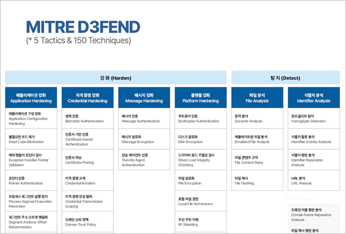Select Domain Name Reputation Analysis sub-item
Screen dimensions: 346x234
(314, 214)
